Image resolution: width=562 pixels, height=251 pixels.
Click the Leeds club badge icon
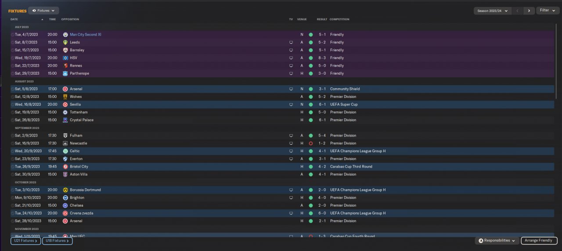pos(65,43)
